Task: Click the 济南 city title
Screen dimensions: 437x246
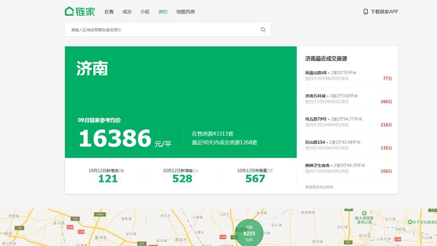Action: (92, 68)
